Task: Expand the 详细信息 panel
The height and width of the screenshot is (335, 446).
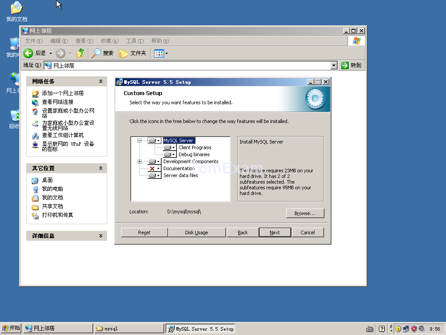Action: tap(101, 236)
